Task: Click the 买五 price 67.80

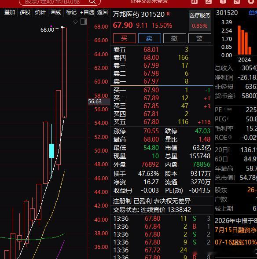Action: coord(151,122)
